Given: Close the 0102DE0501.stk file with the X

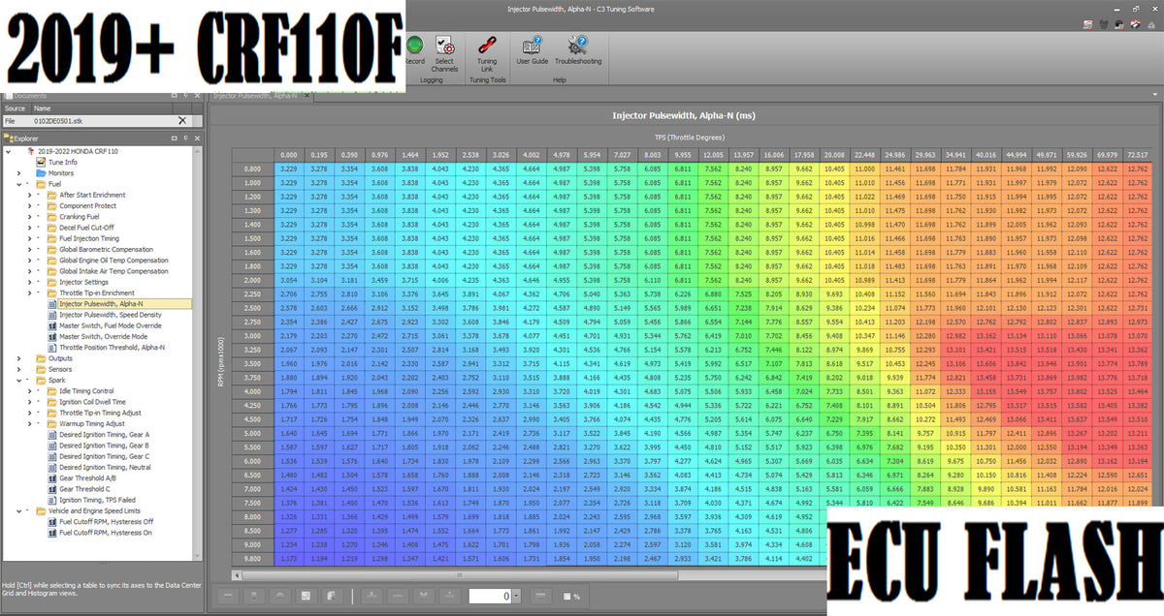Looking at the screenshot, I should tap(182, 121).
